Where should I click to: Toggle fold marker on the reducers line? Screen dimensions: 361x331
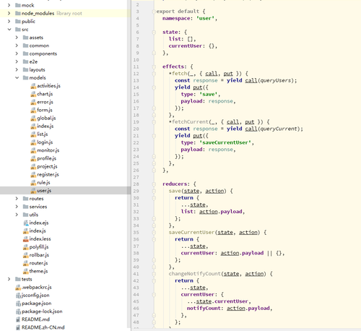tap(154, 184)
